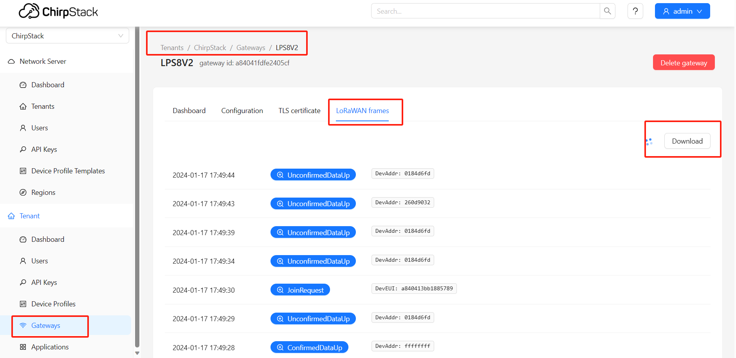Screen dimensions: 736x358
Task: Open the UnconfirmedDataUp frame at 17:49:29
Action: [313, 318]
